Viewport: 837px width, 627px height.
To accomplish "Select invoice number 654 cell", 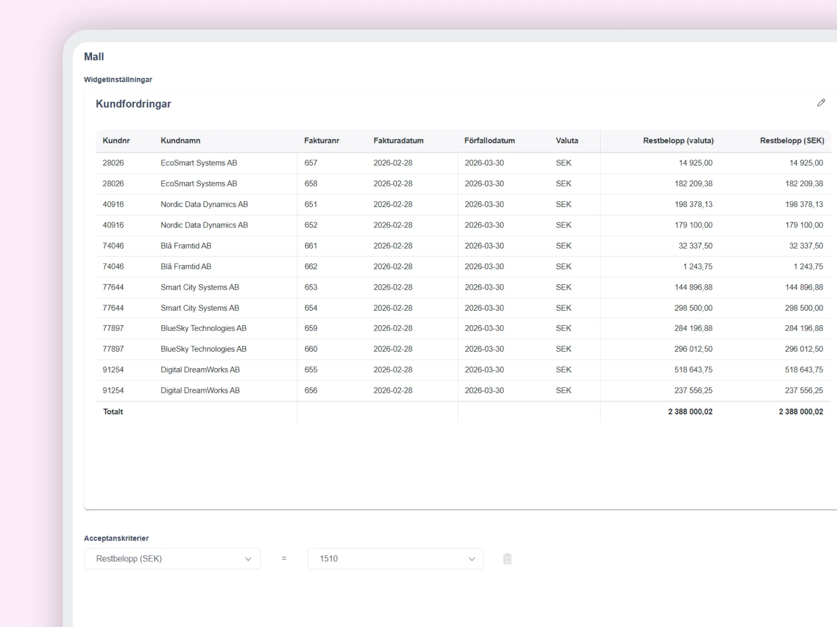I will (x=311, y=308).
